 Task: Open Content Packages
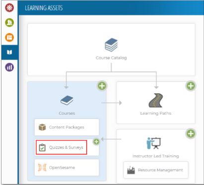click(x=67, y=127)
